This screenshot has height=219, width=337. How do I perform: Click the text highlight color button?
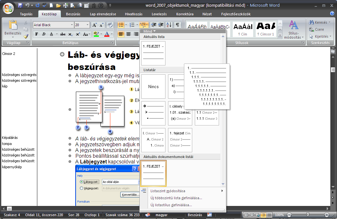[96, 34]
